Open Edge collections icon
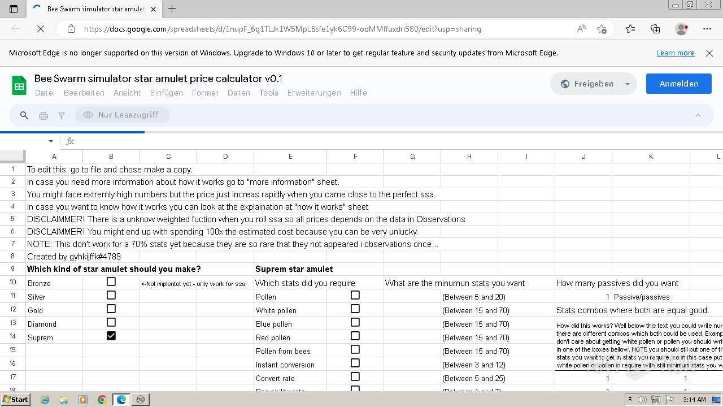The image size is (723, 407). (655, 29)
